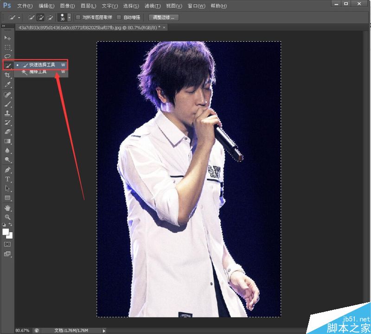Image resolution: width=371 pixels, height=334 pixels.
Task: Click on the singer image canvas
Action: [189, 179]
